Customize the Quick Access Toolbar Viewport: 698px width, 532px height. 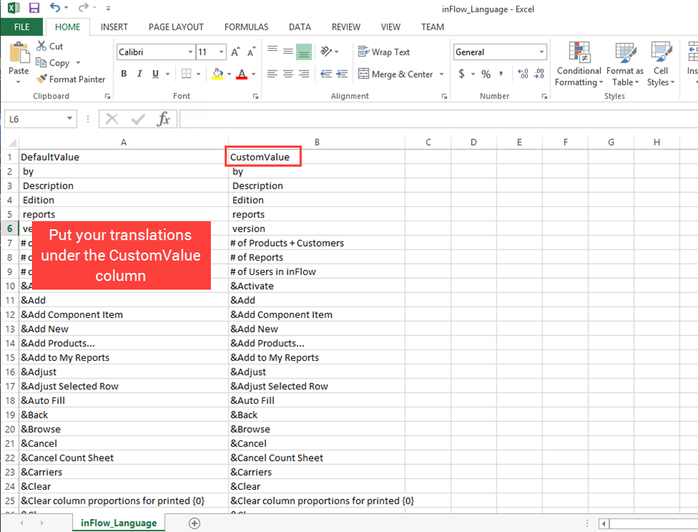(108, 8)
